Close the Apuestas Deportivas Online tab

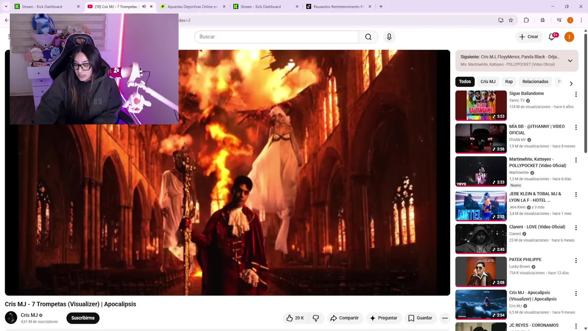coord(224,6)
